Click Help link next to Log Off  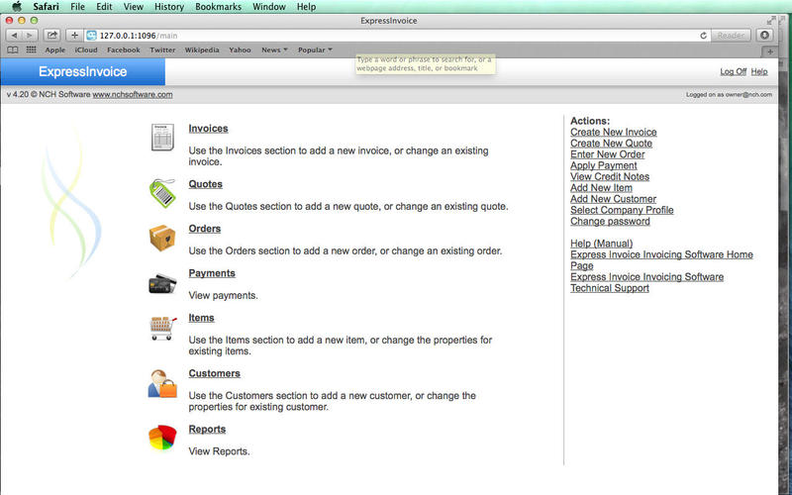pos(759,71)
